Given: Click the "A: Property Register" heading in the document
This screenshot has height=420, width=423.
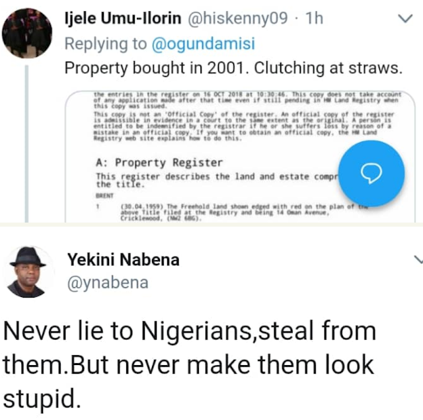Looking at the screenshot, I should tap(159, 162).
